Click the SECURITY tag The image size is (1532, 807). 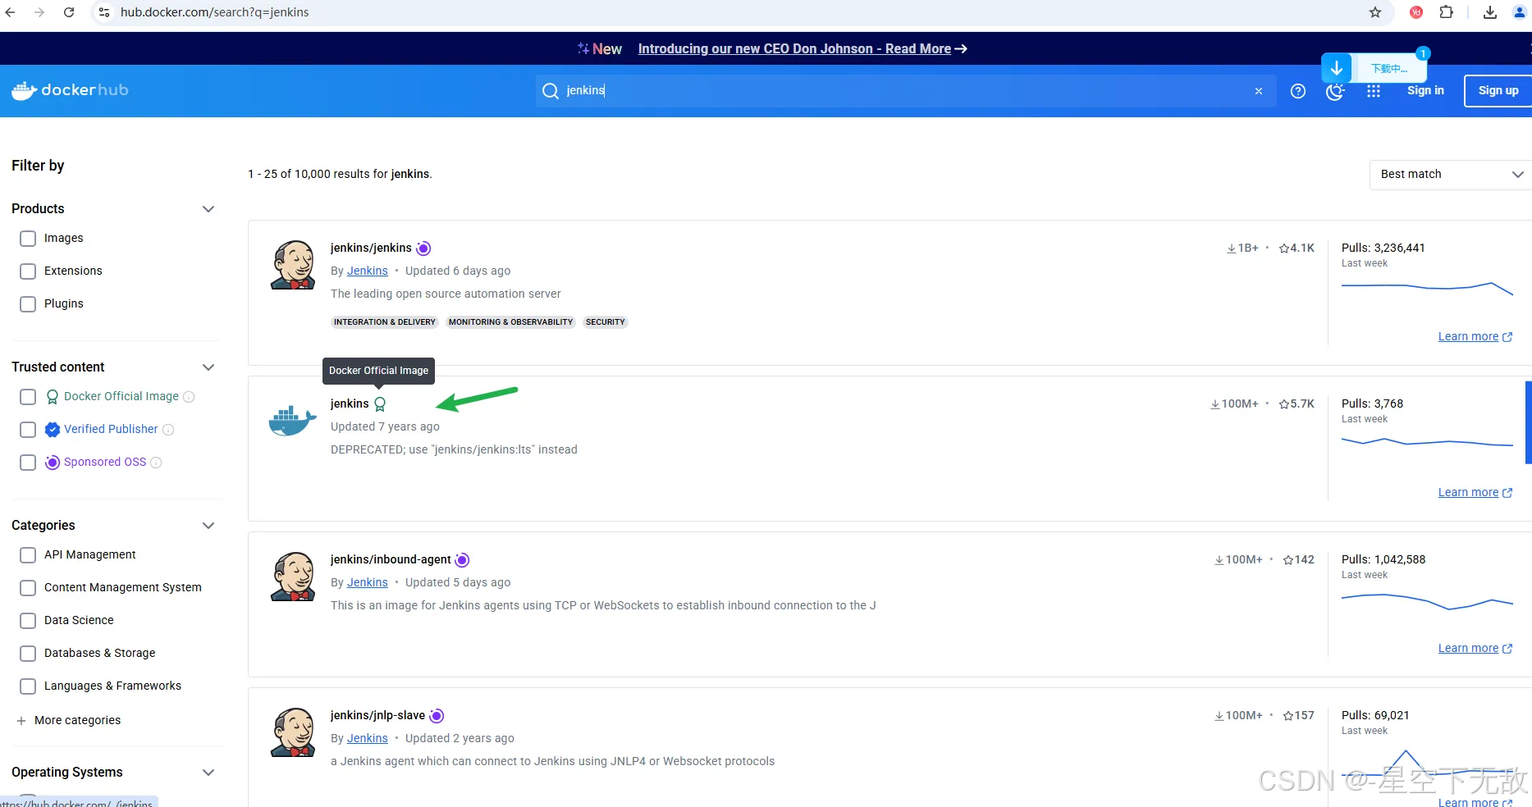(x=605, y=322)
